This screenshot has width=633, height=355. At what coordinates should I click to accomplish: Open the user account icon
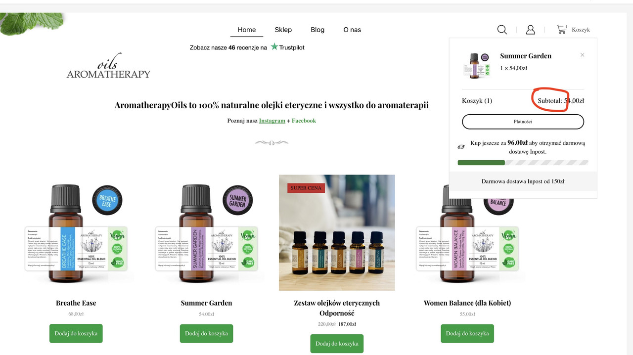coord(531,30)
